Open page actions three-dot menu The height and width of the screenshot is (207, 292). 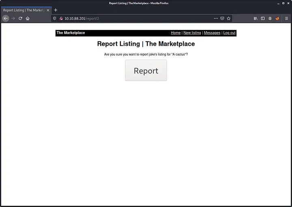tap(216, 18)
